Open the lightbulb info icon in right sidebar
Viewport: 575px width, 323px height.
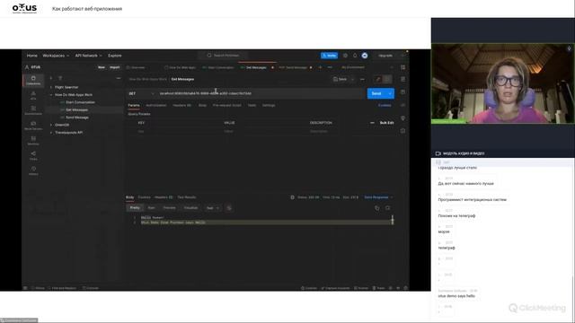click(x=402, y=118)
